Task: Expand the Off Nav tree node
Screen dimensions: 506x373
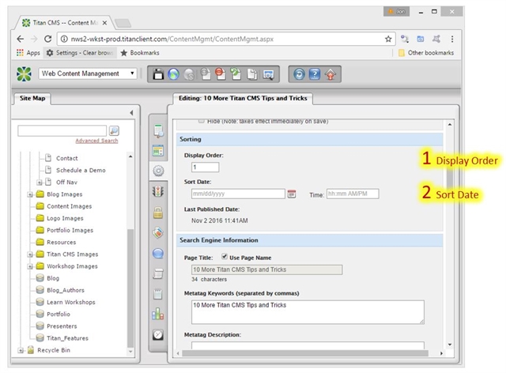Action: (40, 183)
